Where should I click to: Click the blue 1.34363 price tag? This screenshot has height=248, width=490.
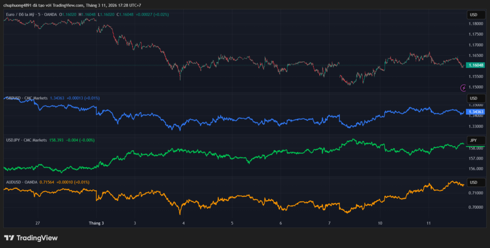tap(475, 112)
